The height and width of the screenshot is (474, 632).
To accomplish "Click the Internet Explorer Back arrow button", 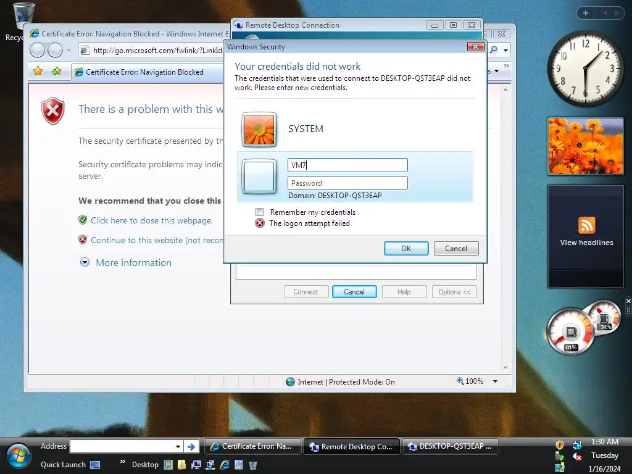I will [x=37, y=51].
